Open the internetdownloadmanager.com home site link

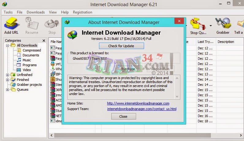(138, 103)
